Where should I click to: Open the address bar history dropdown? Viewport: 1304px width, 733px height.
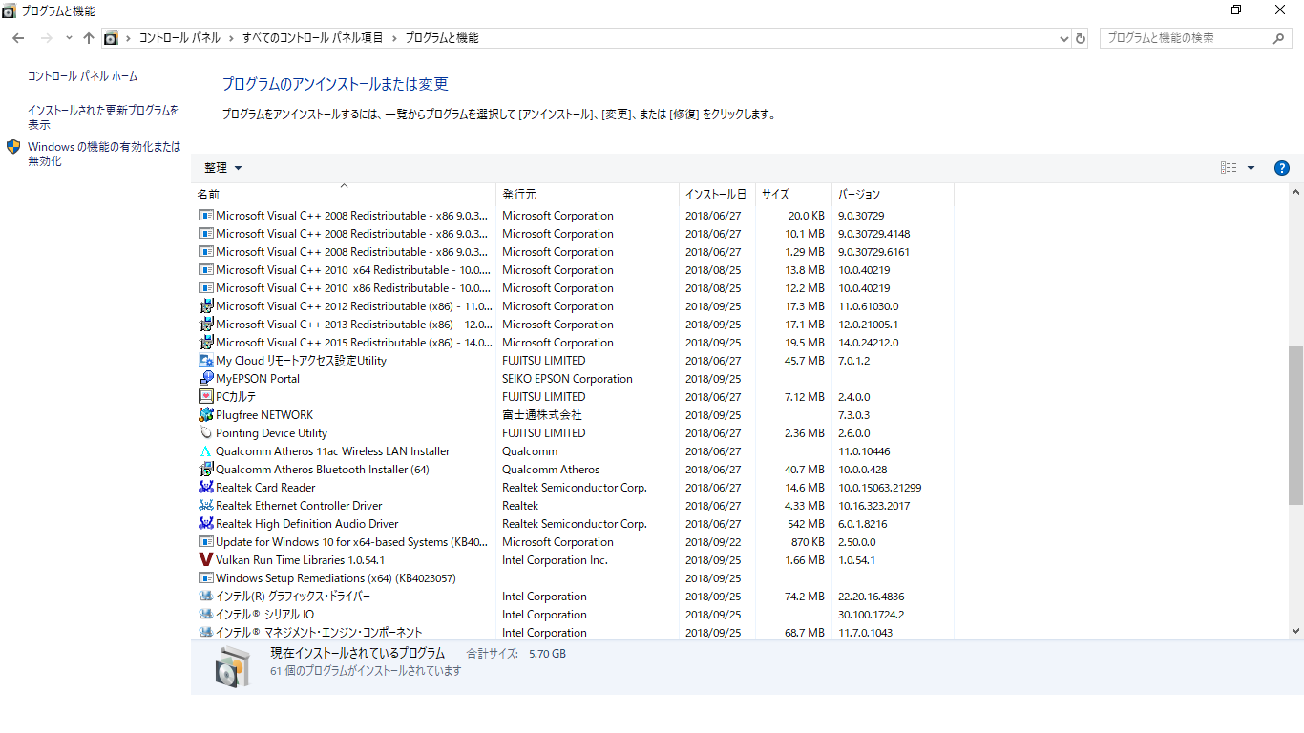1064,38
